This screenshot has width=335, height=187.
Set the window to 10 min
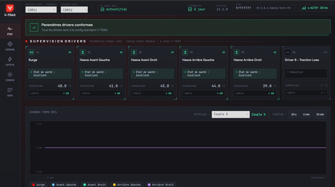tap(320, 114)
